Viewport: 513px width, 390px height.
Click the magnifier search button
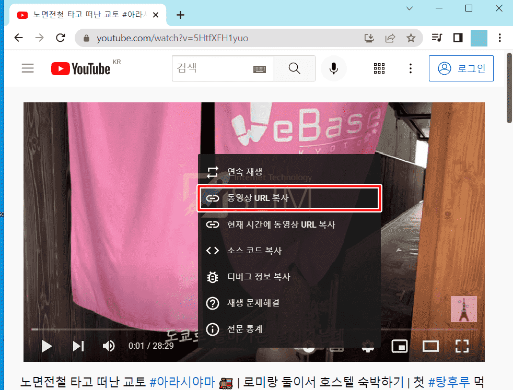point(295,68)
